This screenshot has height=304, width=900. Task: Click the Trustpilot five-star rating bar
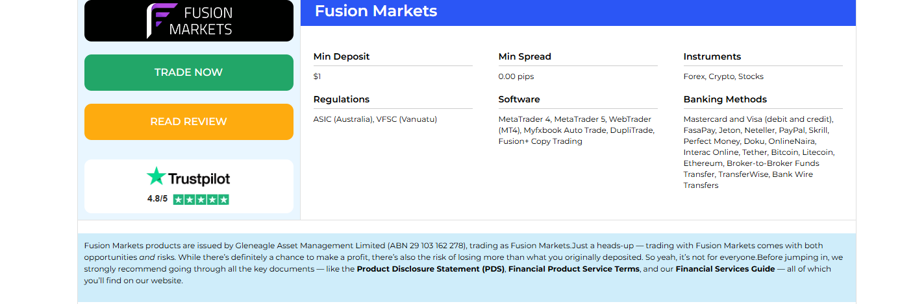point(201,200)
